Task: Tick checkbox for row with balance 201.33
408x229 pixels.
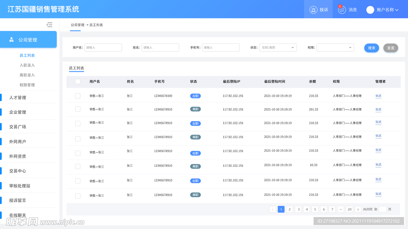Action: click(78, 109)
